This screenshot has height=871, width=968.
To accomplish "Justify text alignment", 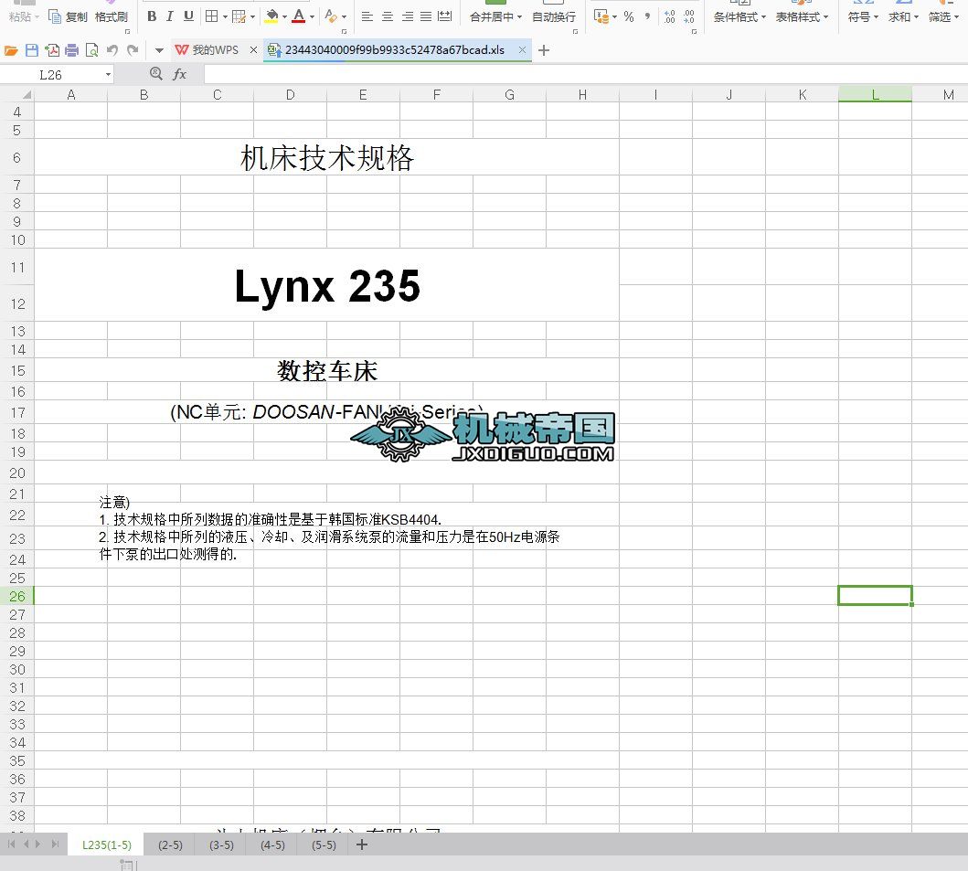I will point(426,16).
